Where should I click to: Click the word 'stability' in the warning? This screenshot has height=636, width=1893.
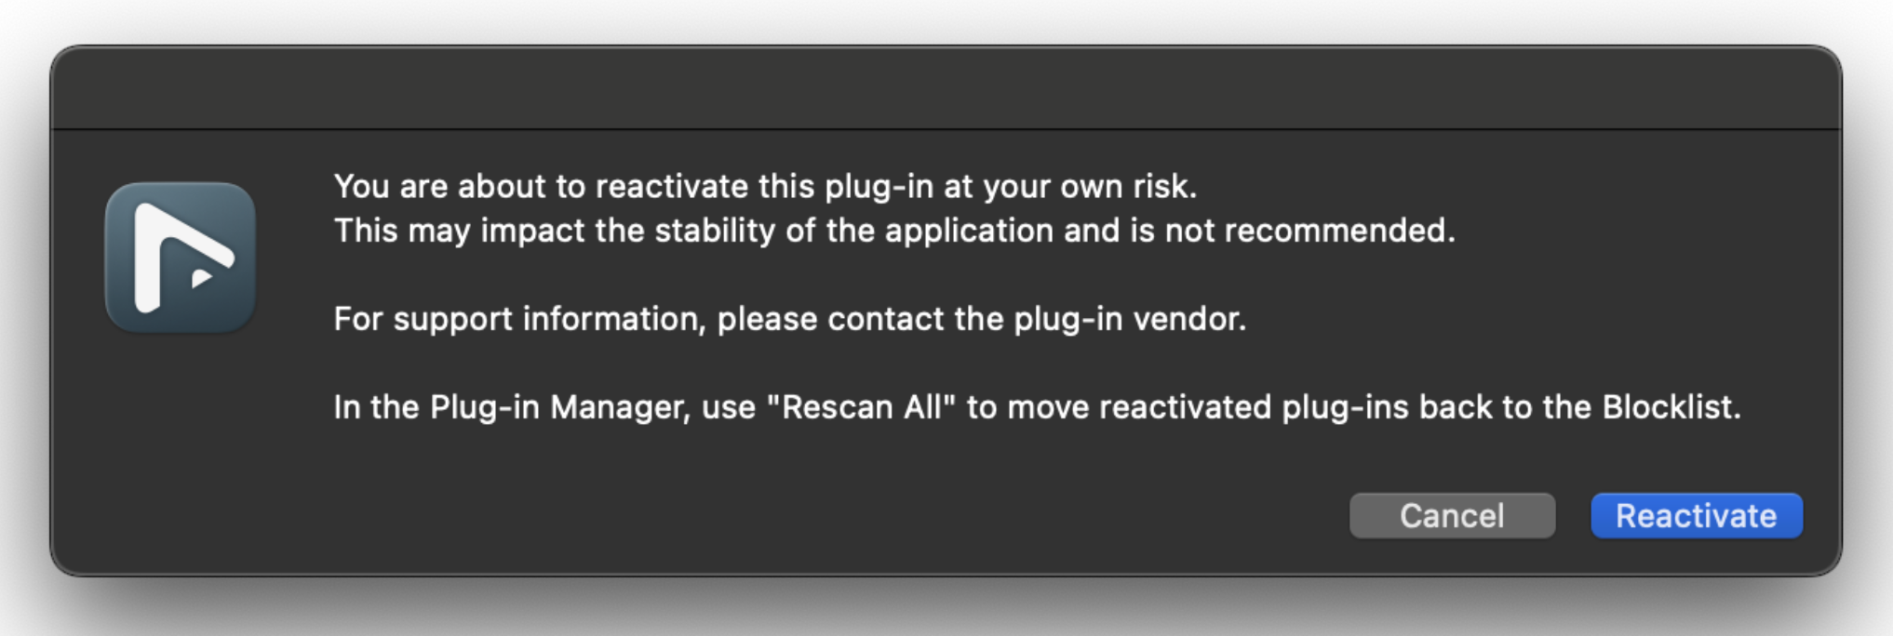click(x=714, y=231)
